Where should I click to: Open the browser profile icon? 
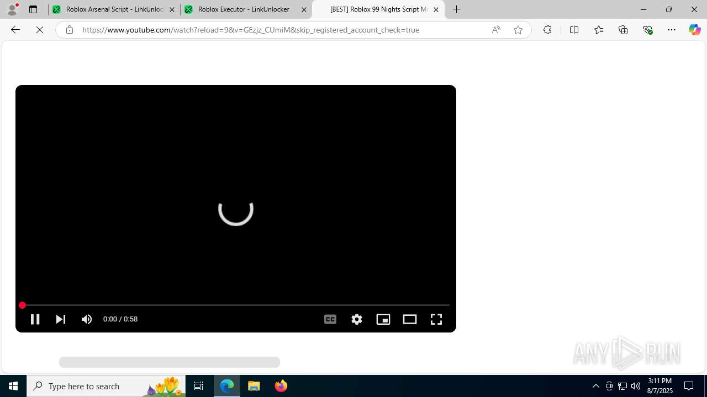coord(12,9)
